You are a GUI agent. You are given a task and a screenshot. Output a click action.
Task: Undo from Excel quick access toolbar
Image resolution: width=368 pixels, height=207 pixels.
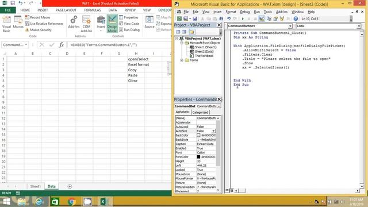coord(21,3)
